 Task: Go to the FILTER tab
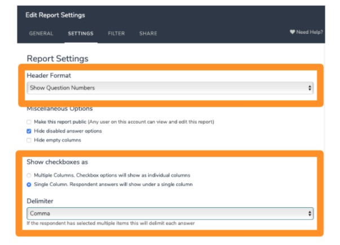[x=116, y=33]
